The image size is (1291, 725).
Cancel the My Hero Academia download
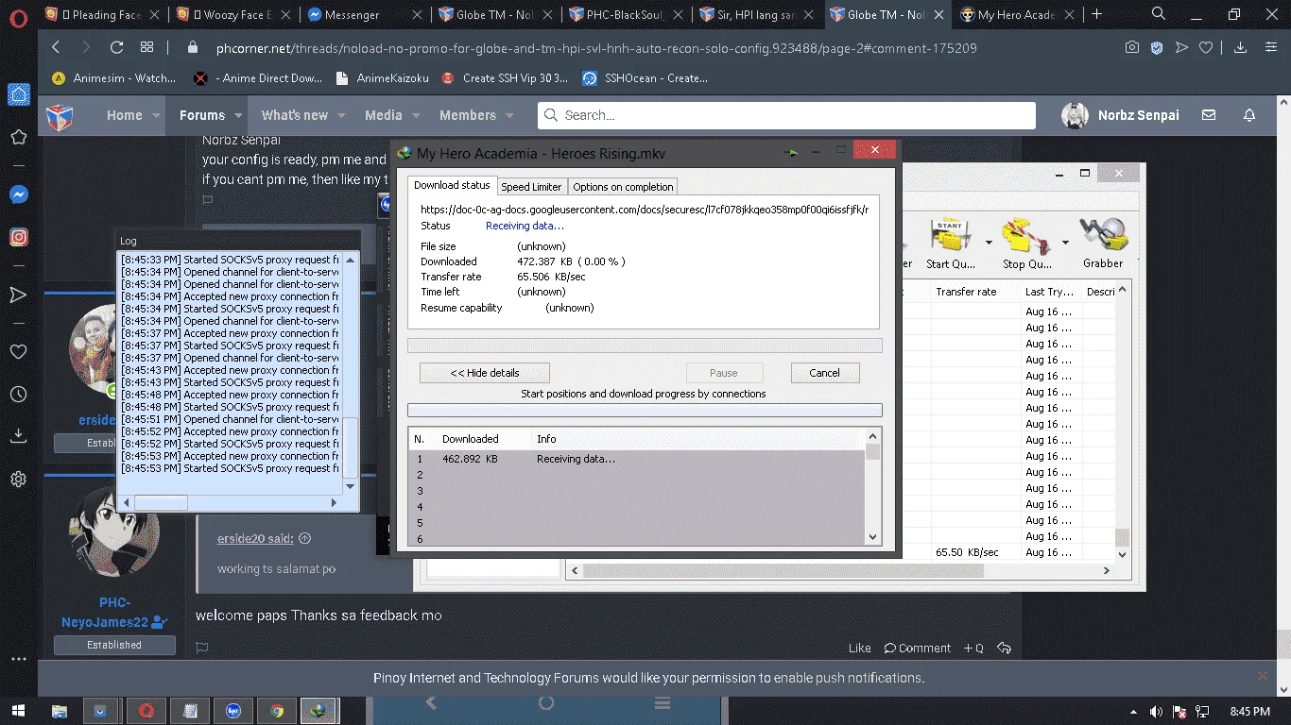click(x=824, y=373)
